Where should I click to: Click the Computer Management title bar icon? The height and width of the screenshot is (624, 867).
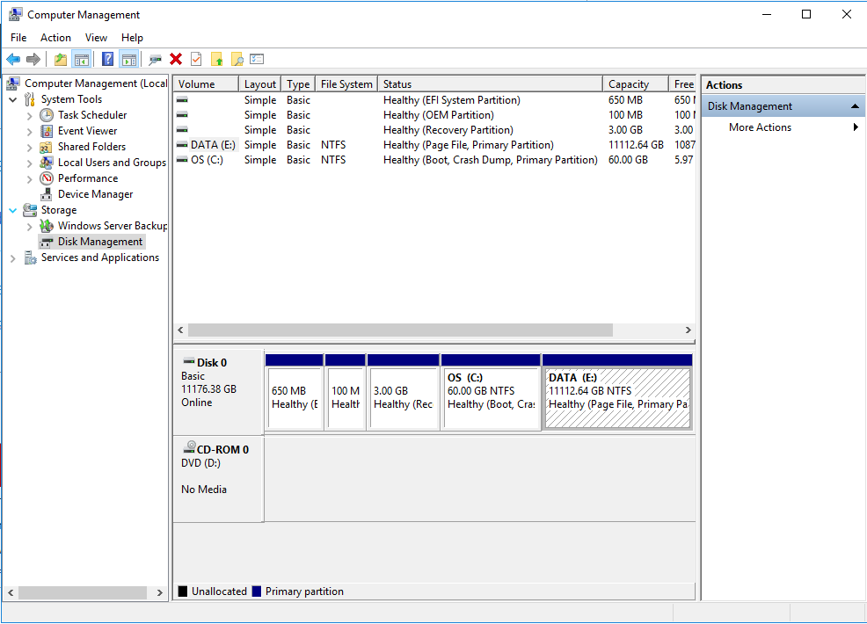point(16,14)
